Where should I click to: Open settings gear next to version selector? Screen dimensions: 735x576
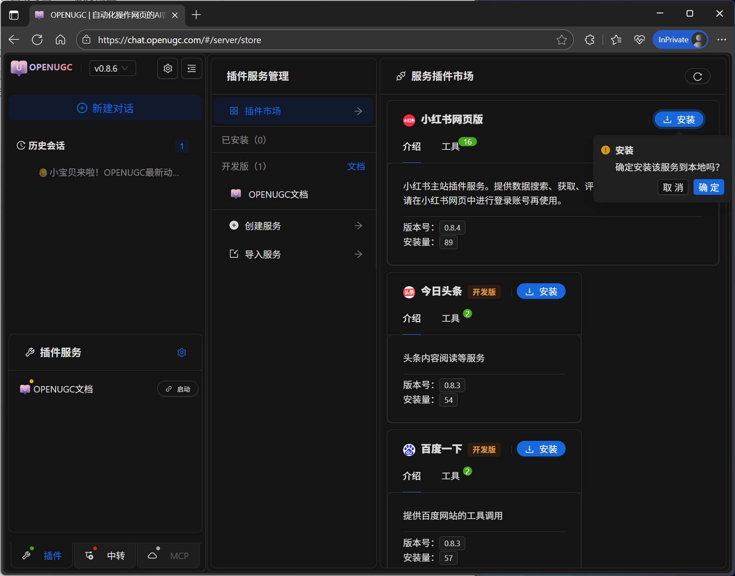pyautogui.click(x=168, y=68)
